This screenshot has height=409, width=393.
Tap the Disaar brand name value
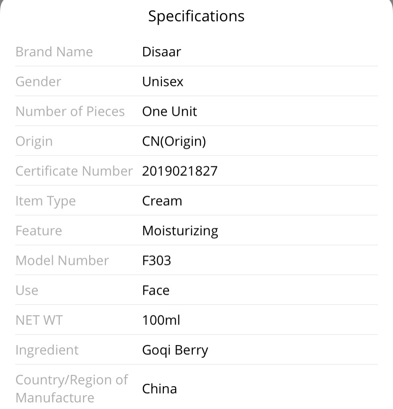click(x=161, y=52)
